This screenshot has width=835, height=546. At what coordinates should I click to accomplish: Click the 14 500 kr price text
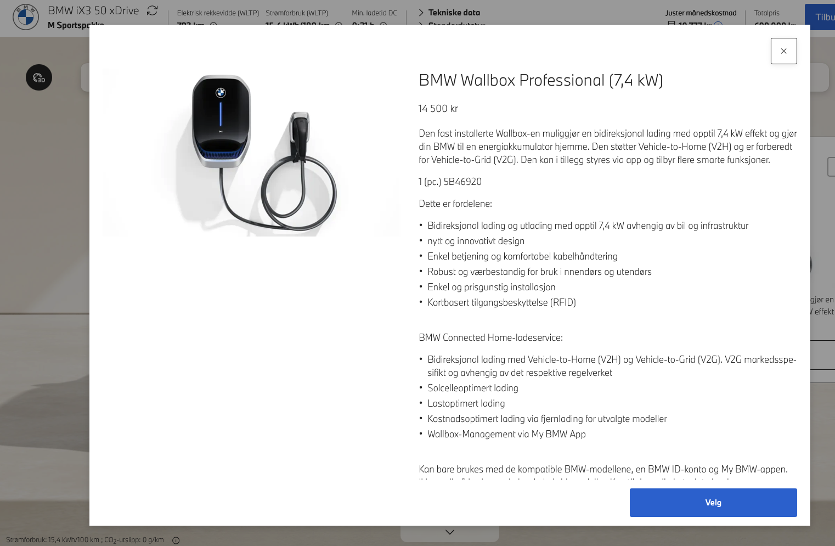(x=438, y=109)
